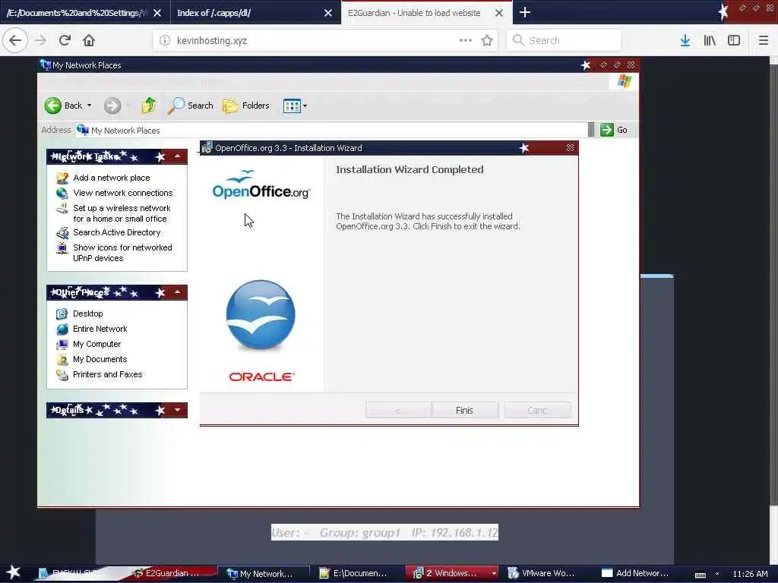This screenshot has width=778, height=583.
Task: Open Add a network place
Action: pos(111,178)
